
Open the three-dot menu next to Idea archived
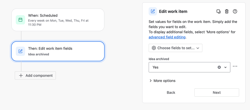235,66
